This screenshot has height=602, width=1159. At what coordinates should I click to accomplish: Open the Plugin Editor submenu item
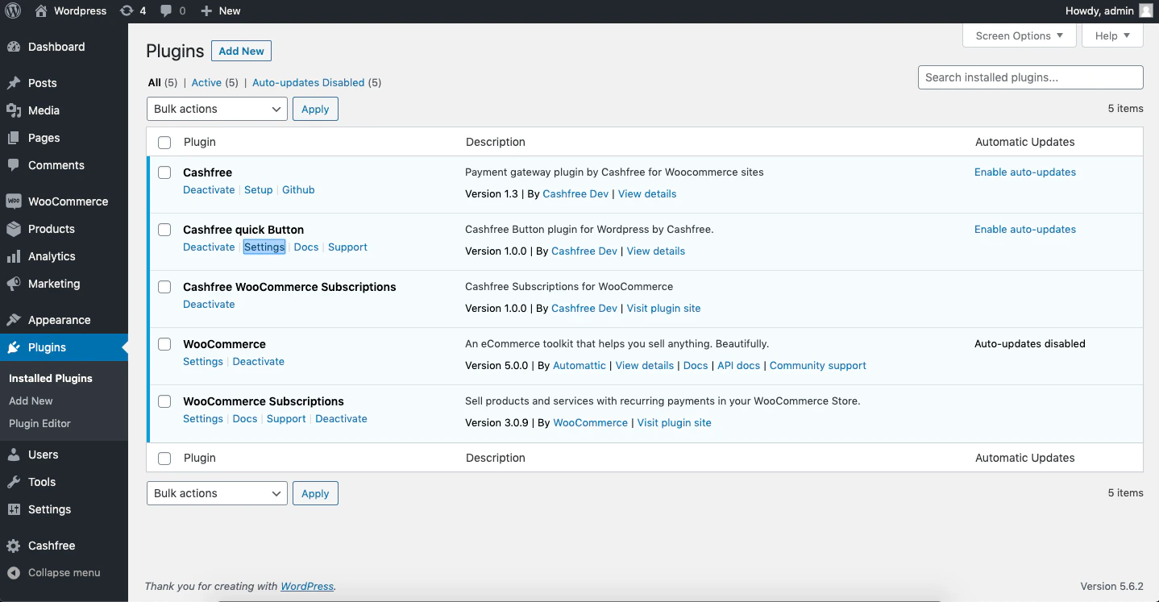[x=39, y=423]
